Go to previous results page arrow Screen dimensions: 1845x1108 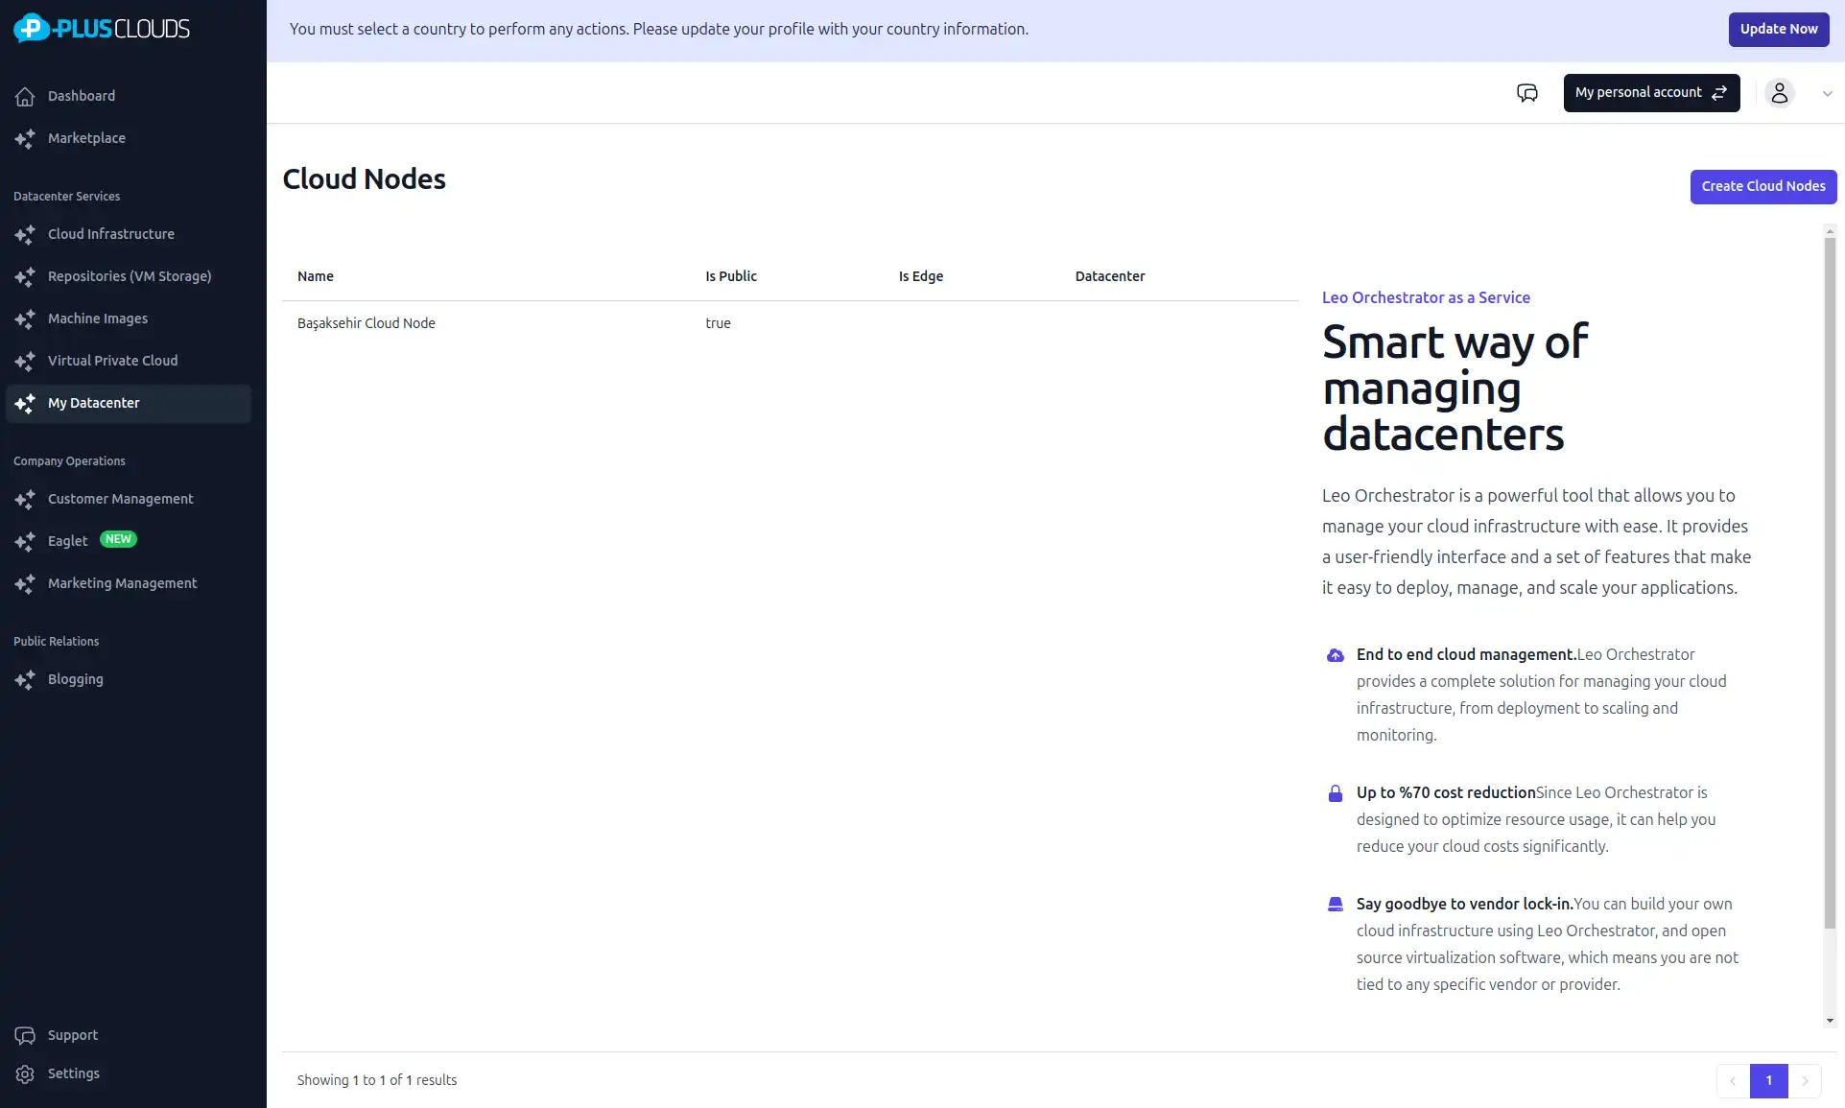coord(1733,1080)
